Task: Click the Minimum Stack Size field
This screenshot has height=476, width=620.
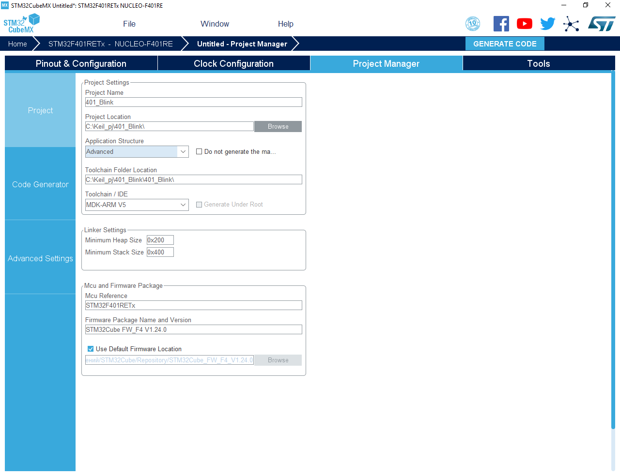Action: 160,252
